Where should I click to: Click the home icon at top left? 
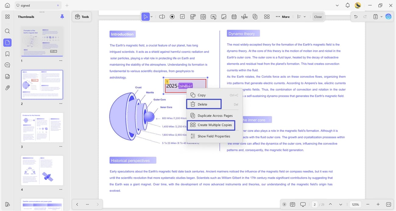pos(7,5)
